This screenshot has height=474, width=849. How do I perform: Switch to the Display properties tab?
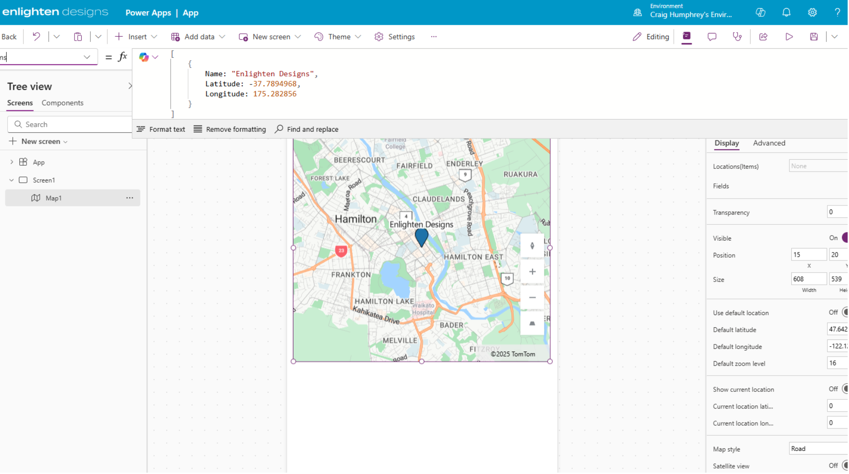[726, 143]
